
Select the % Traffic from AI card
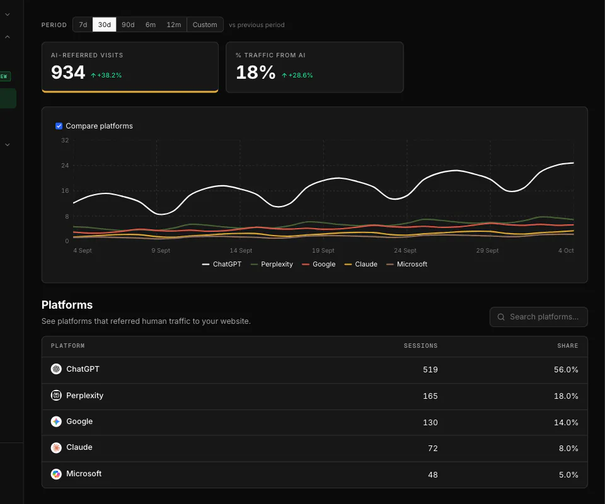314,67
